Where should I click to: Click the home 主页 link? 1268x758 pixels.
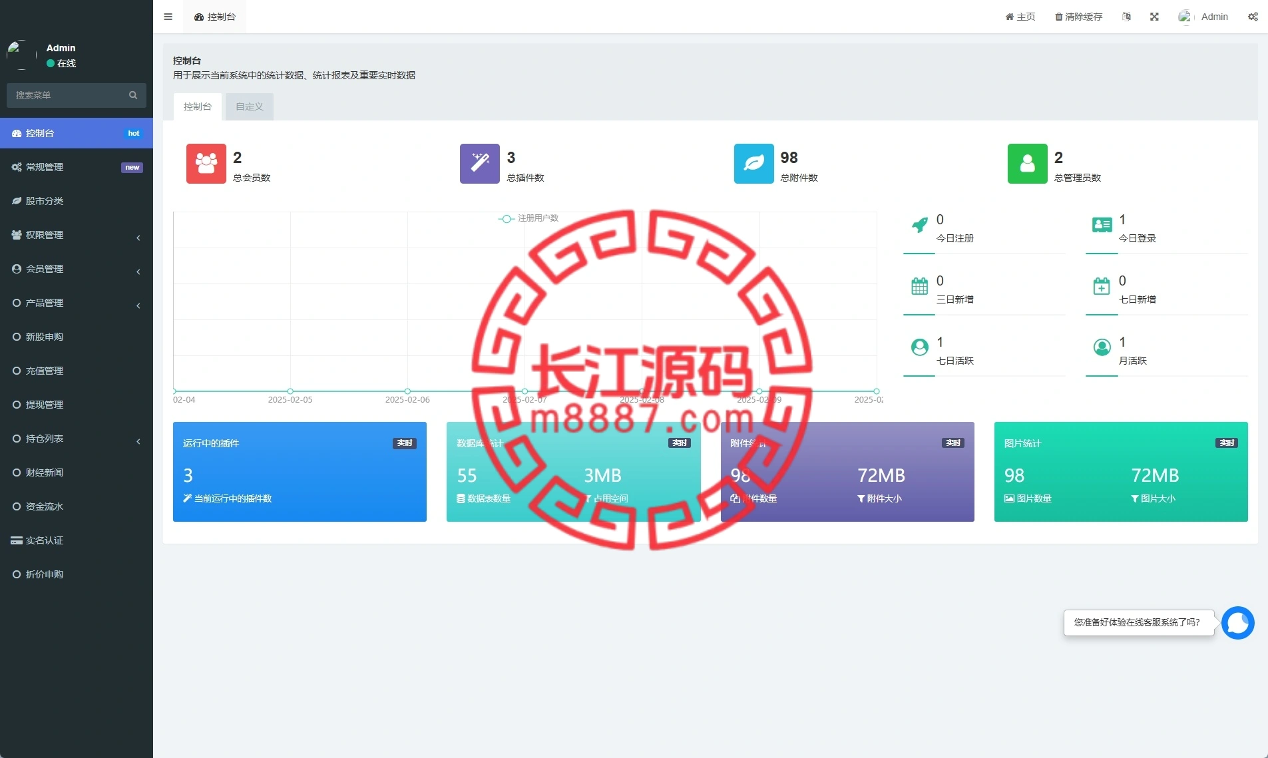(x=1020, y=17)
